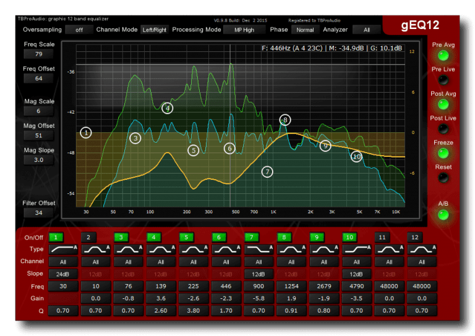
Task: Open Channel Mode dropdown showing Left/Right
Action: (x=154, y=30)
